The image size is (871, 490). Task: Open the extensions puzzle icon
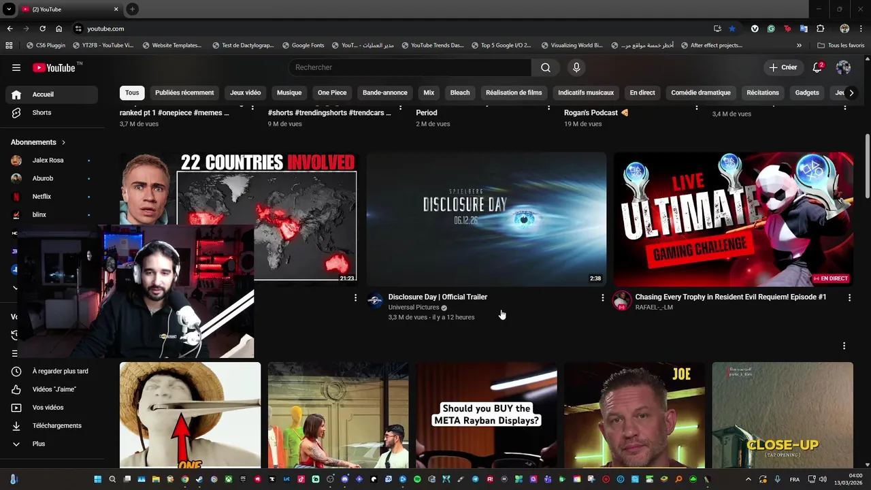(820, 29)
